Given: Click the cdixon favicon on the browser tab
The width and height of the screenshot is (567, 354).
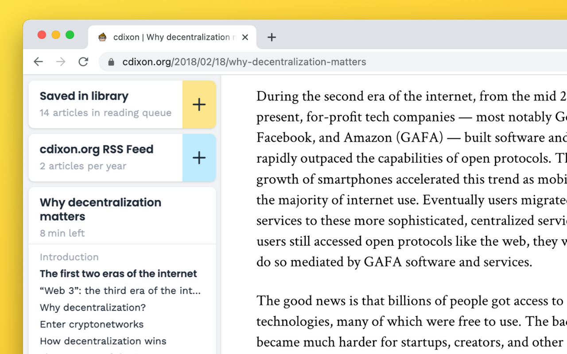Looking at the screenshot, I should pos(103,37).
